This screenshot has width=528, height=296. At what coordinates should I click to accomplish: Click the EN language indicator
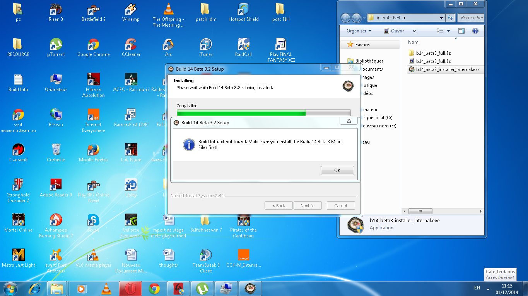tap(477, 288)
